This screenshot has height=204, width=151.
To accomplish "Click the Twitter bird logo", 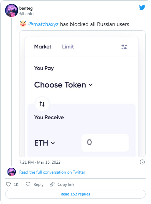I will (x=142, y=8).
